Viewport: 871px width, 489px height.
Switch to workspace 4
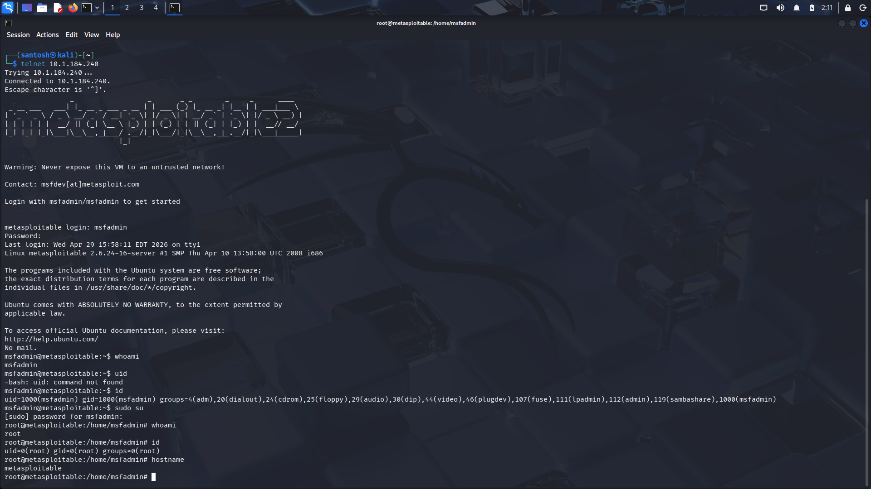[x=156, y=8]
